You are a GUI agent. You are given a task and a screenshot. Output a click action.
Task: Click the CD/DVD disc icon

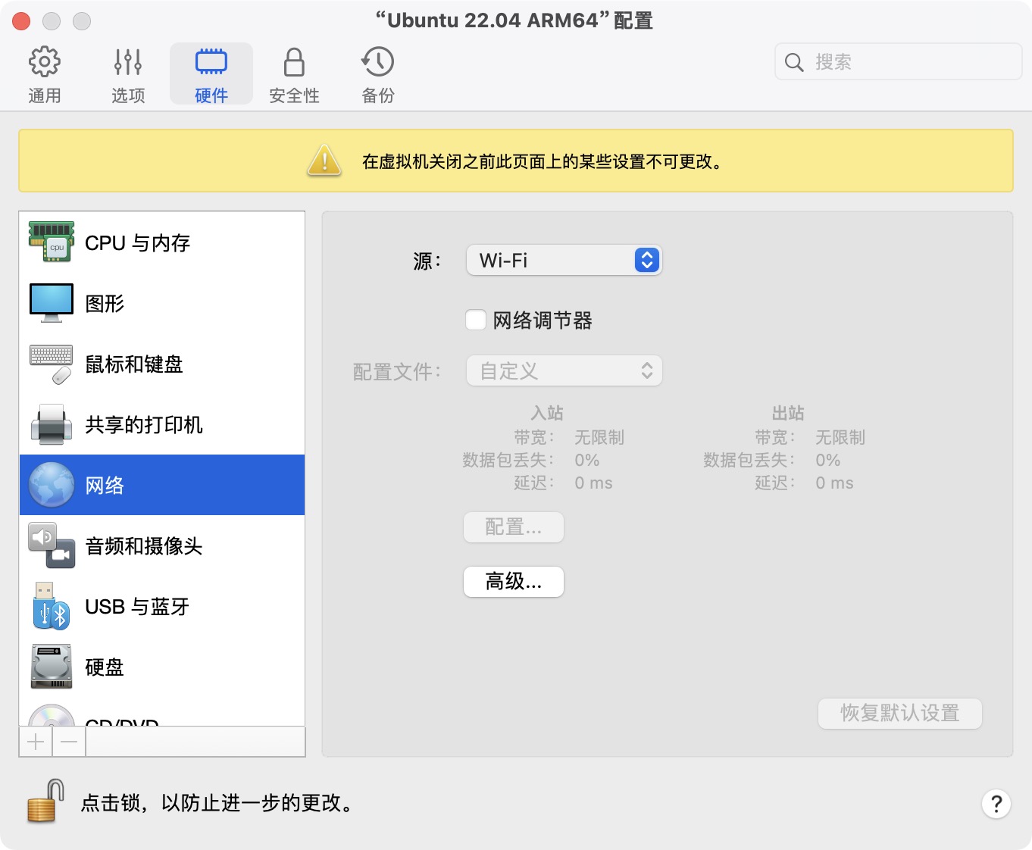coord(52,716)
